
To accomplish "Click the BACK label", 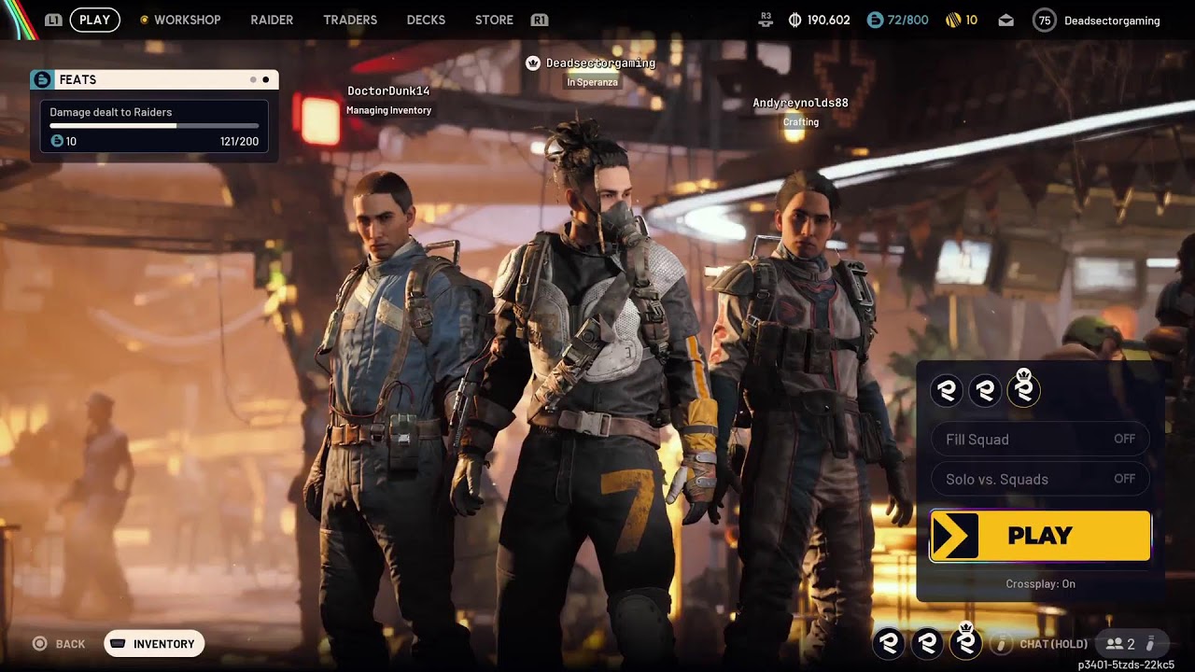I will (x=70, y=644).
